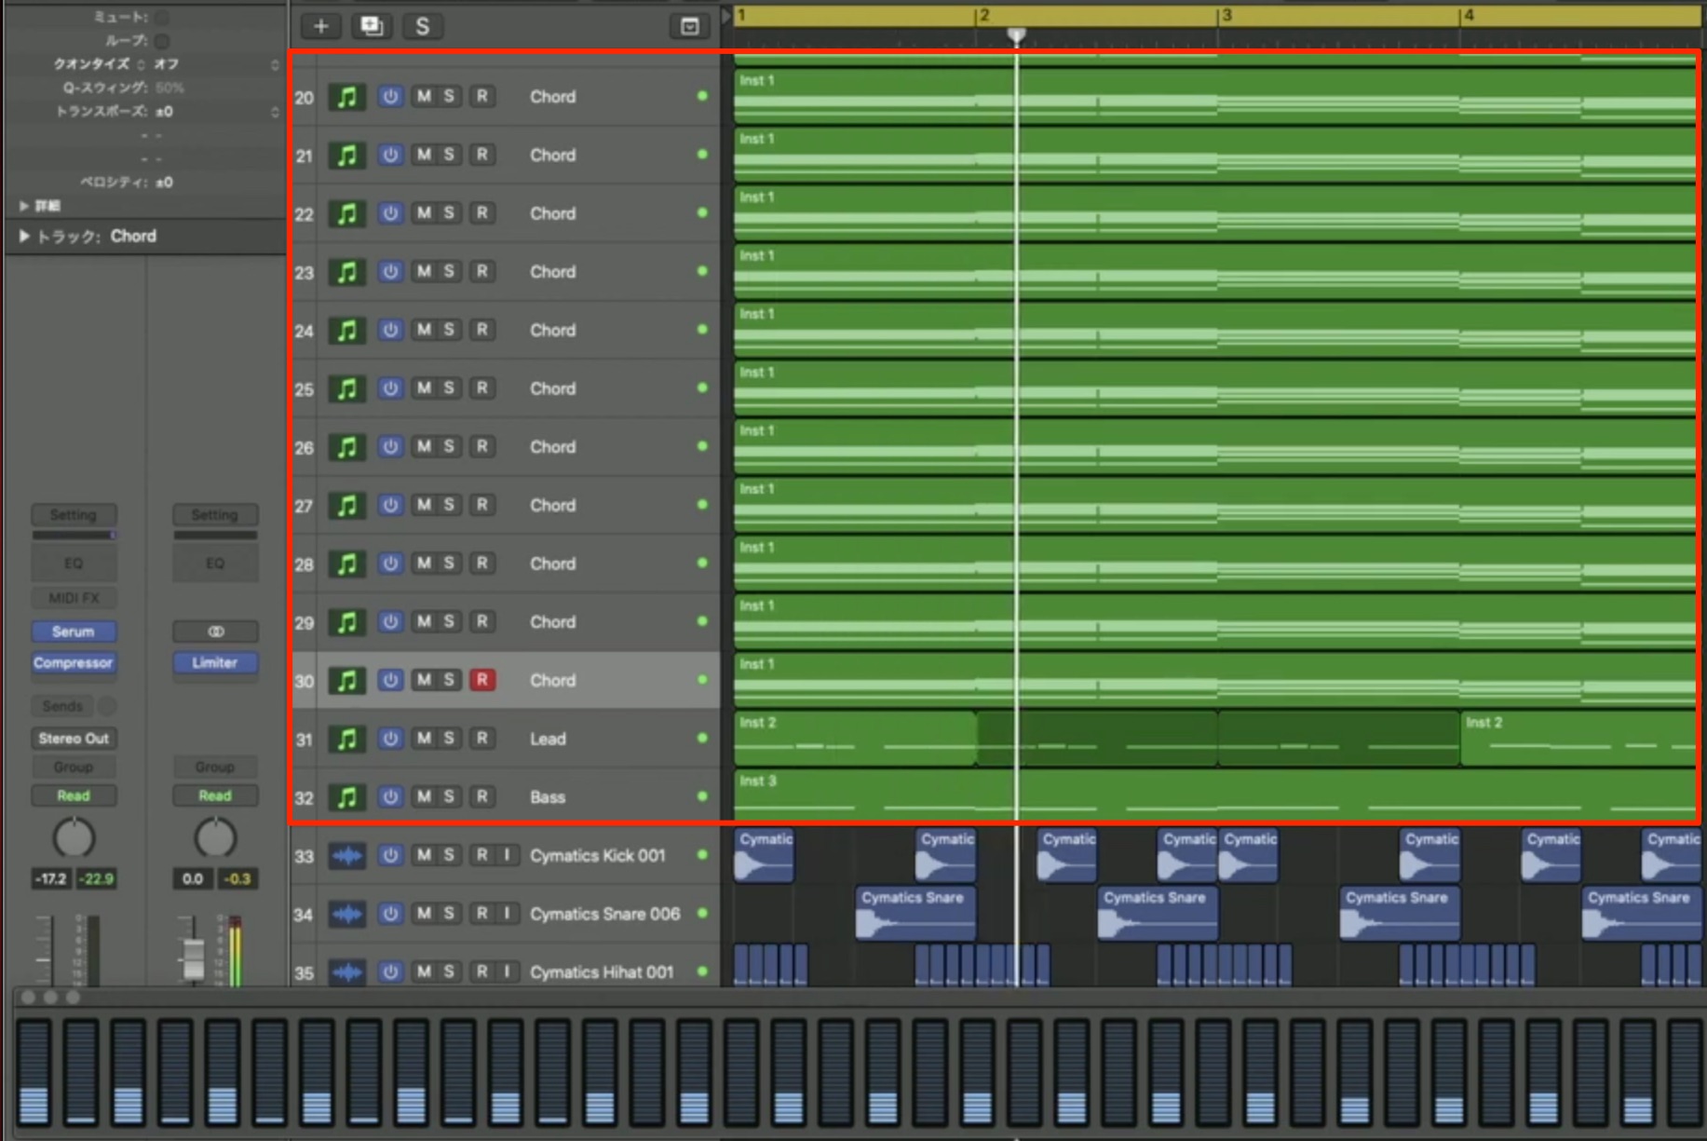
Task: Toggle power button on track 29 Chord
Action: point(390,621)
